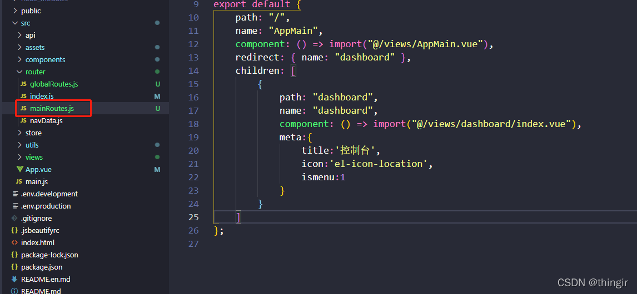Select mainRoutes.js in the file tree
Image resolution: width=637 pixels, height=294 pixels.
52,108
